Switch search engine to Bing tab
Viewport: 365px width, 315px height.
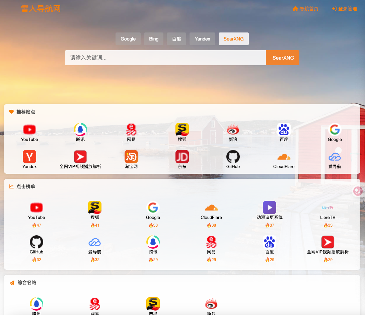154,39
